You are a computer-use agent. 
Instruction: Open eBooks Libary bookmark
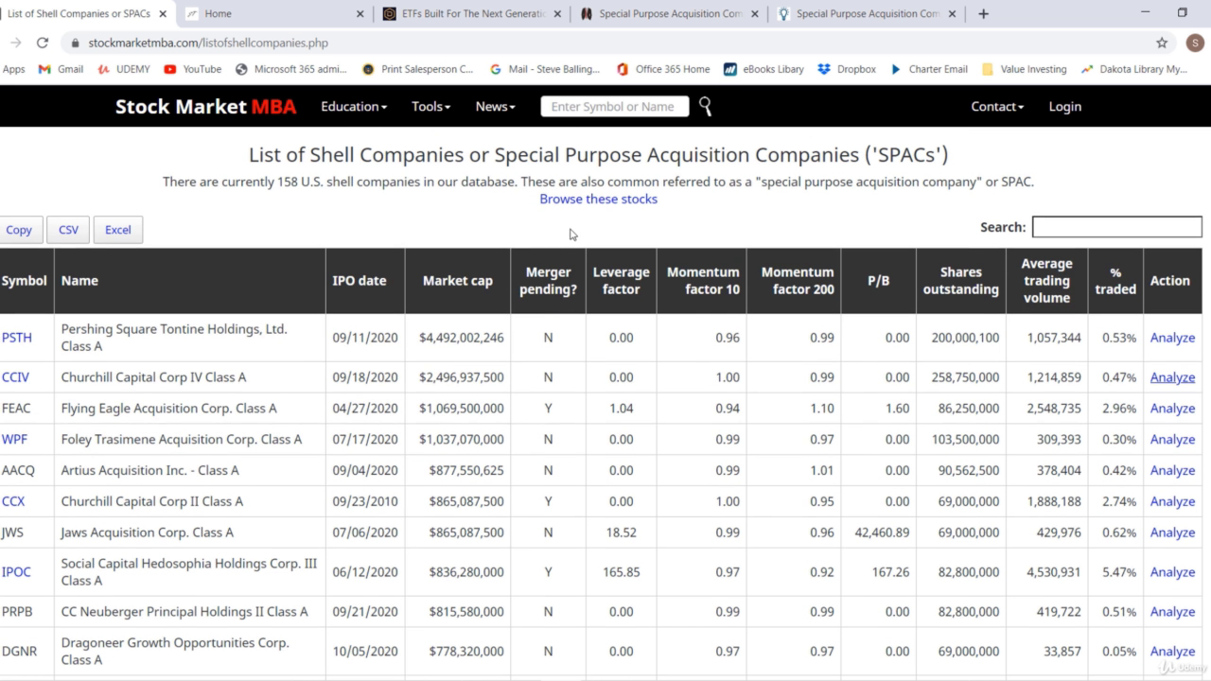tap(763, 69)
